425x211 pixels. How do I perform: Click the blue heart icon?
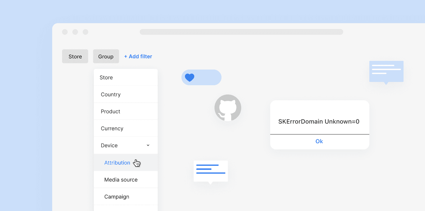click(190, 77)
